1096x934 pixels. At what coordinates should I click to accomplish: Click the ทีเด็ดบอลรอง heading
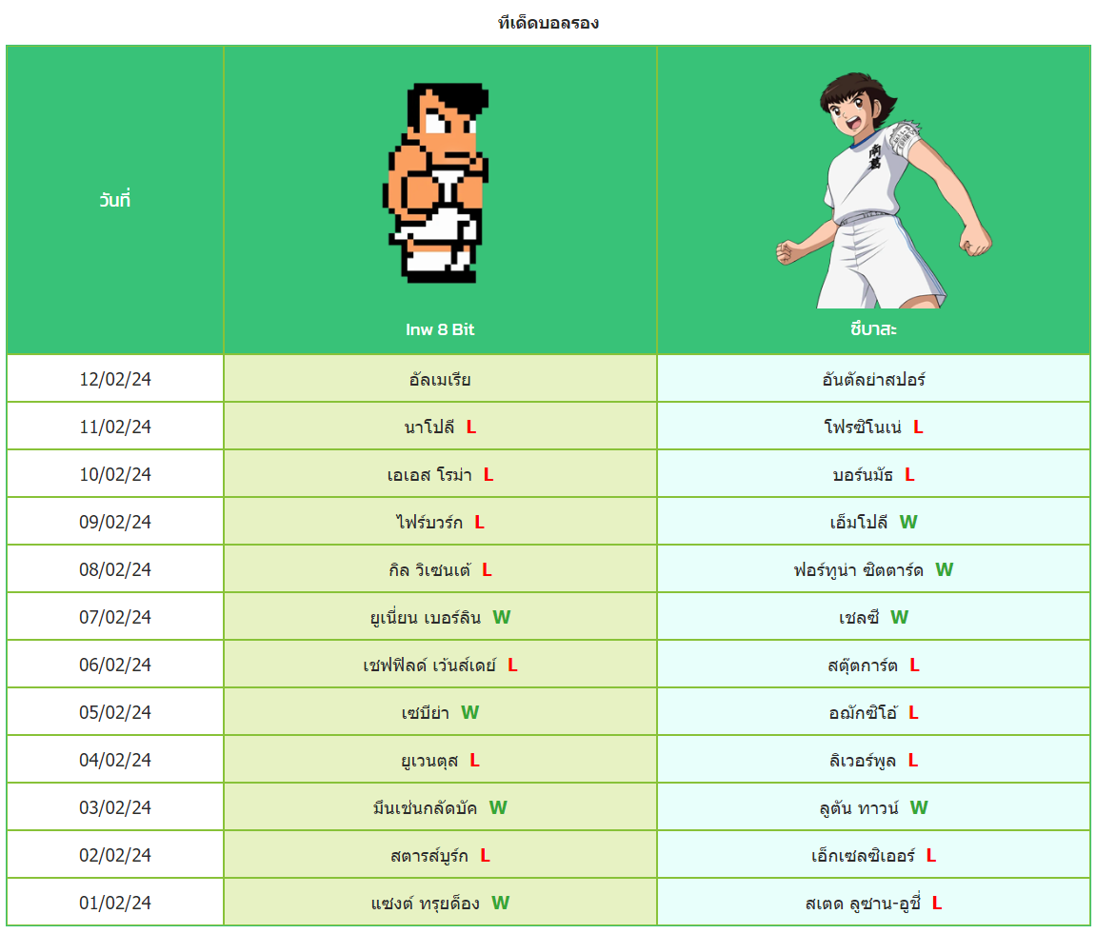[x=548, y=22]
